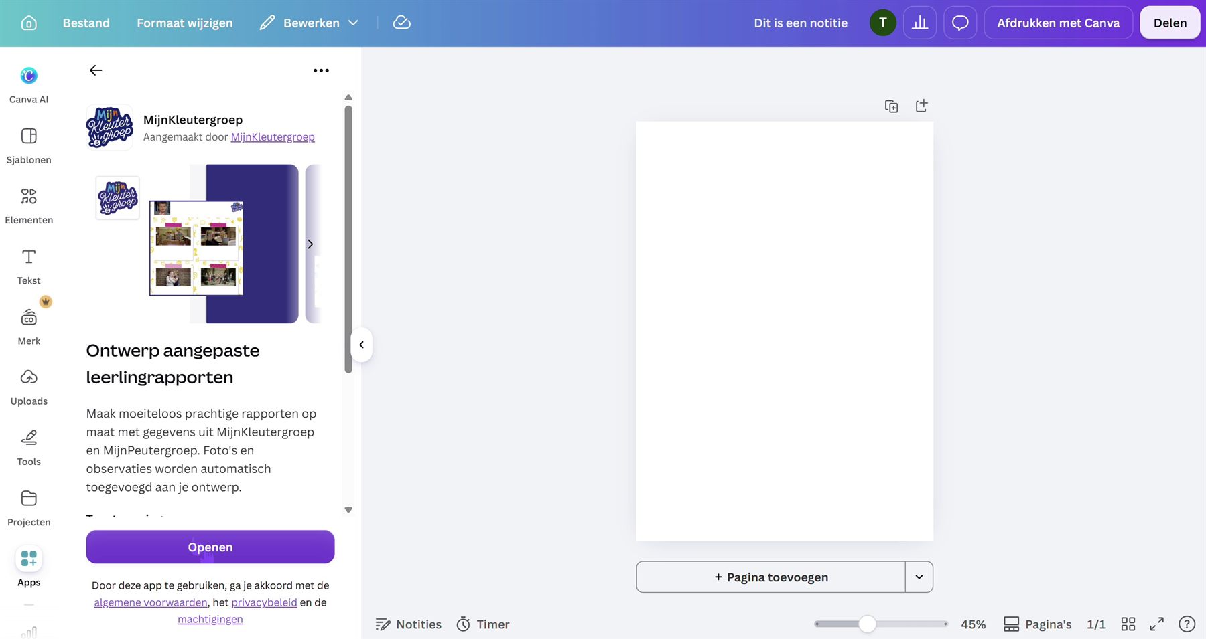Expand Pagina toevoegen options arrow
Screen dimensions: 1206x639
[919, 577]
